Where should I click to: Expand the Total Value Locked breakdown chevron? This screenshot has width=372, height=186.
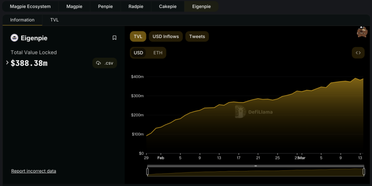click(x=7, y=63)
